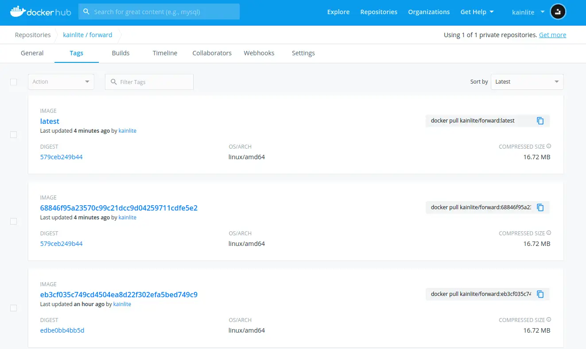
Task: Open tag 68846f95a23570c99c21dcc9d04259711cdfe5e2
Action: coord(119,208)
